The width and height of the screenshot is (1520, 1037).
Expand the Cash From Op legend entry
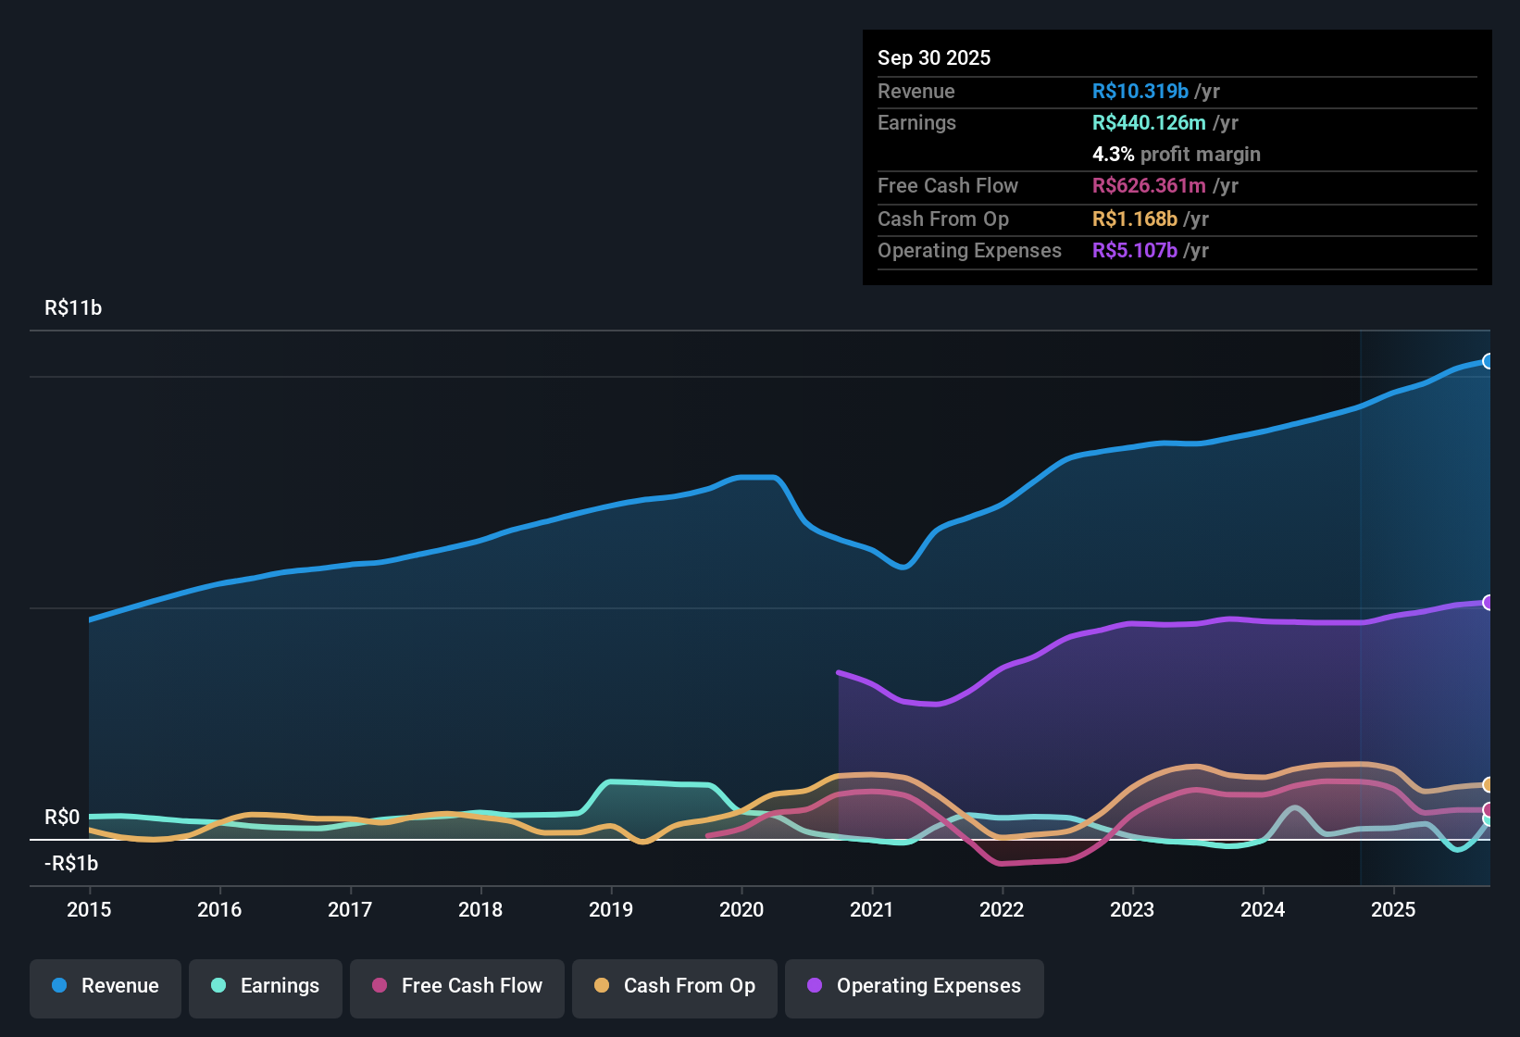pos(674,987)
